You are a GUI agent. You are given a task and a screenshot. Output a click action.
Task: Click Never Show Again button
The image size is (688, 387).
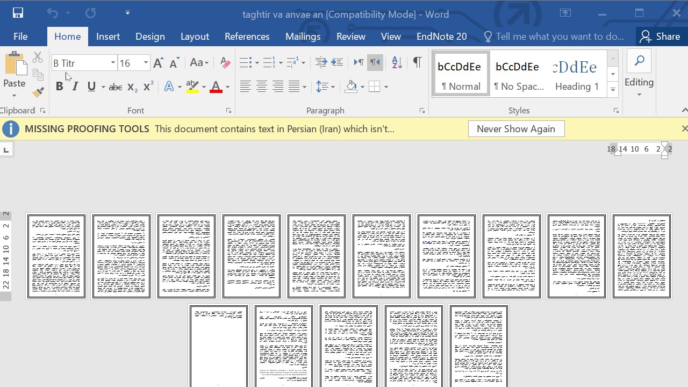[x=516, y=129]
